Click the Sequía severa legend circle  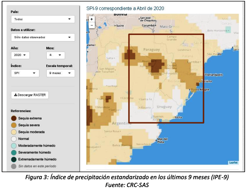click(x=14, y=125)
